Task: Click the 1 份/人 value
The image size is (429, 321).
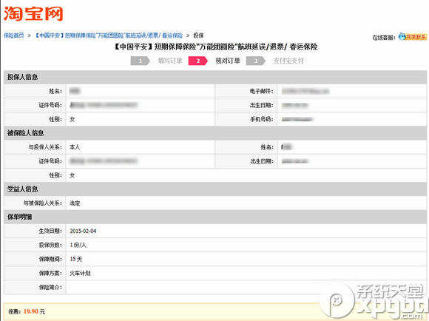Action: tap(78, 245)
